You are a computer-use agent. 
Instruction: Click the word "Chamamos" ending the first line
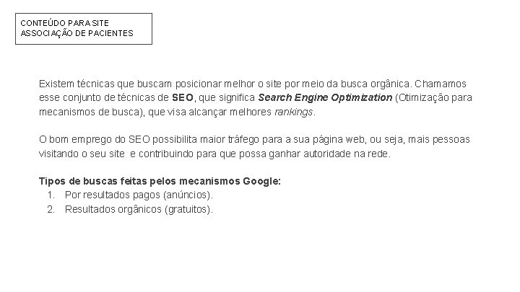pos(441,84)
